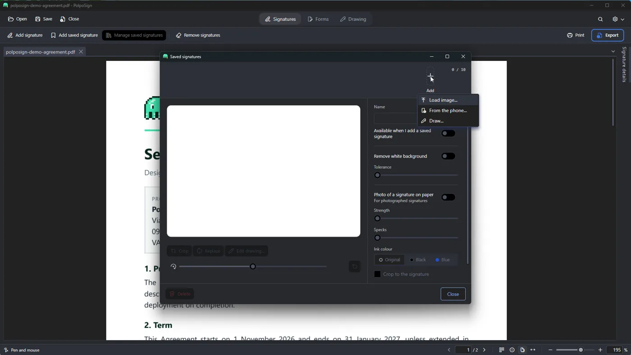
Task: Check the Crop to the signature box
Action: click(x=378, y=274)
